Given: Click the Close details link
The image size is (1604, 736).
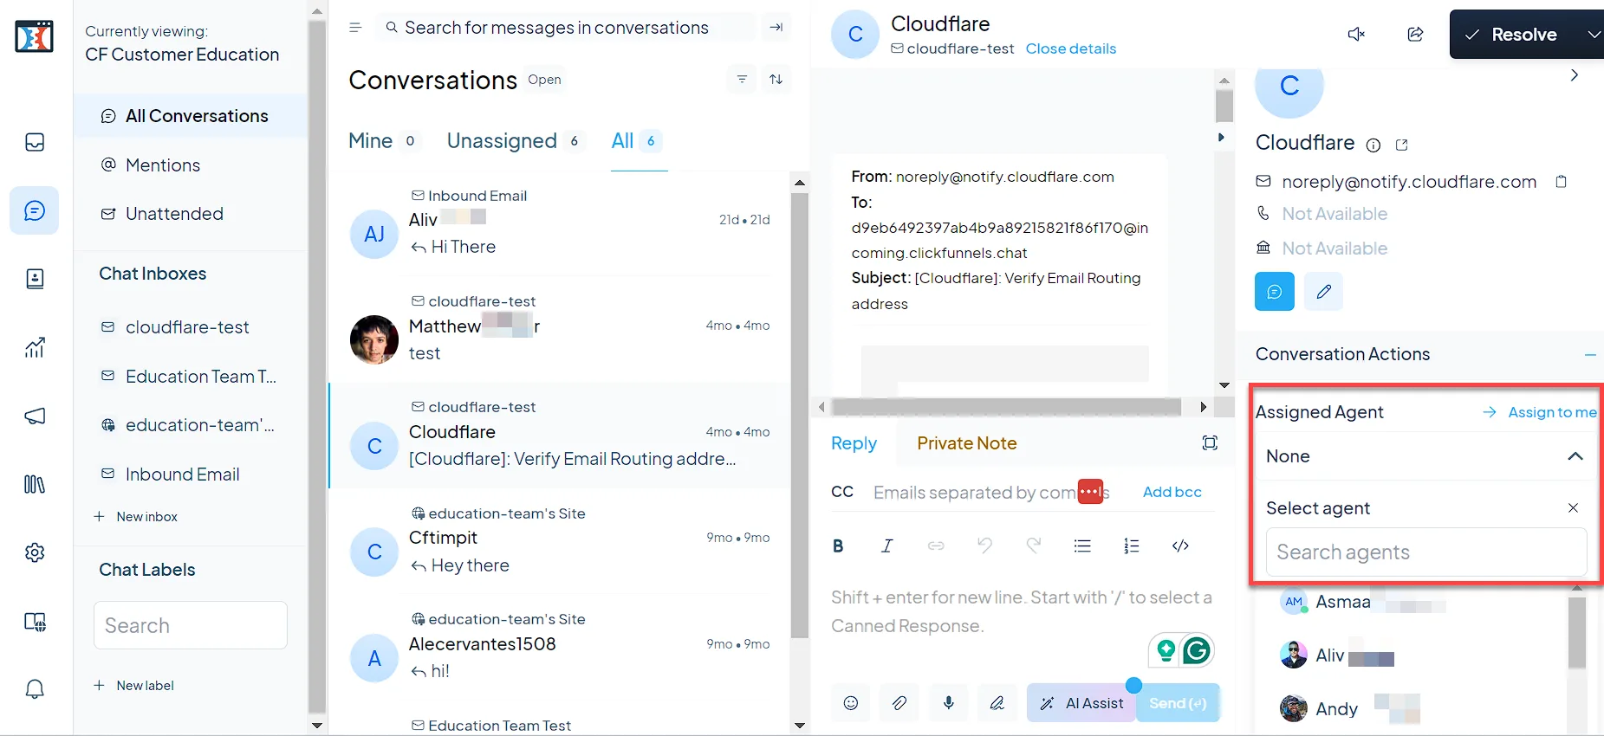Looking at the screenshot, I should [1071, 48].
